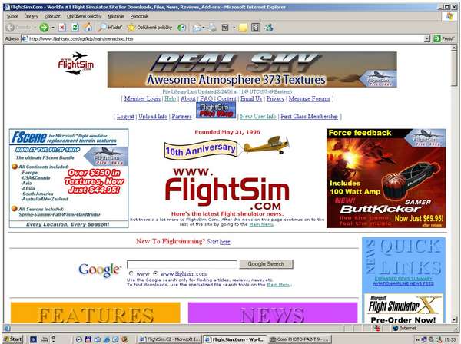The width and height of the screenshot is (461, 344).
Task: Click into the Google search text field
Action: tap(181, 264)
